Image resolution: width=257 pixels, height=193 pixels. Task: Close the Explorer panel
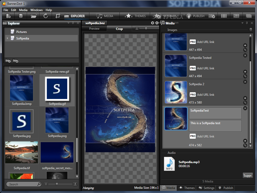click(78, 23)
